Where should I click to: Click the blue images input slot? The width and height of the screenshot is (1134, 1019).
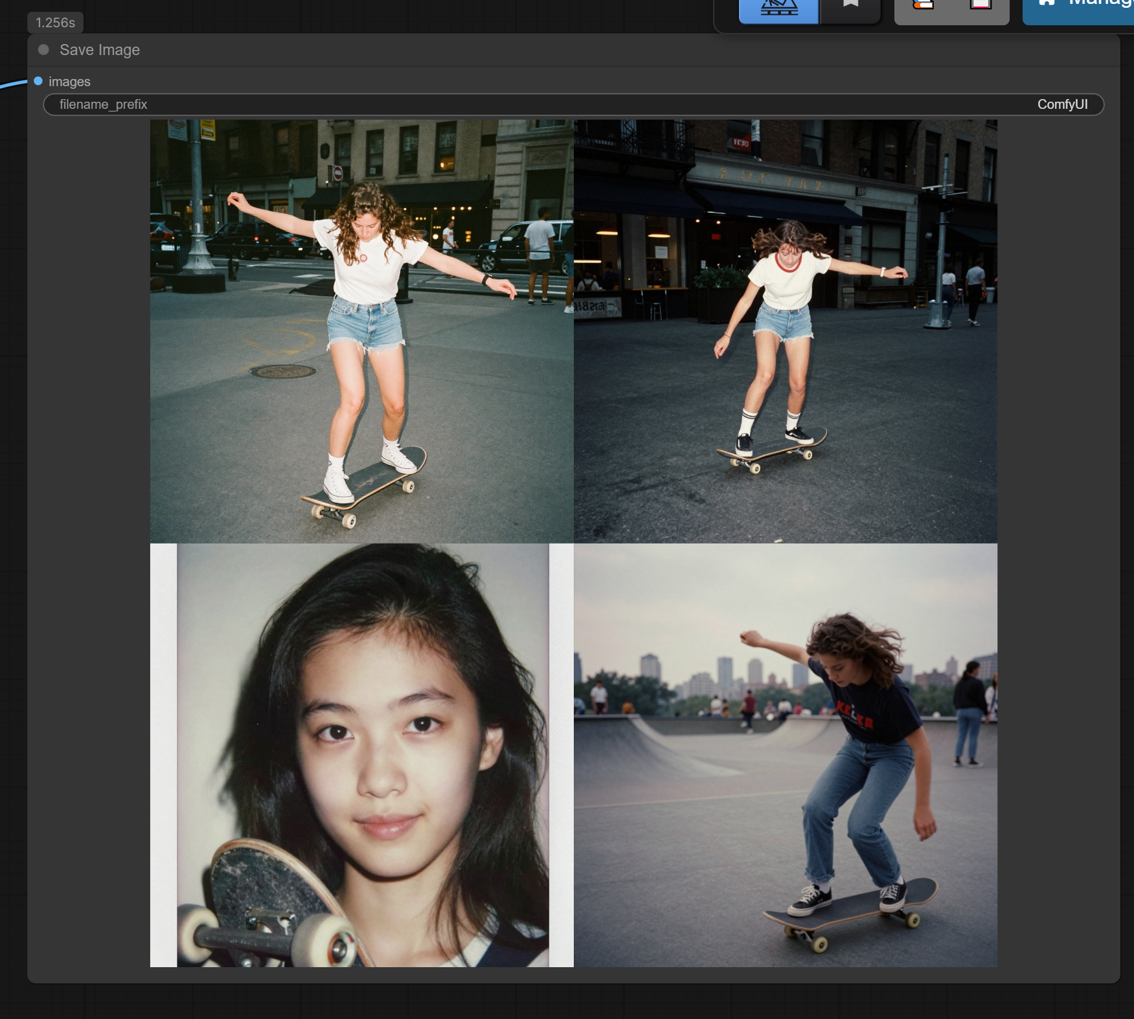[38, 81]
